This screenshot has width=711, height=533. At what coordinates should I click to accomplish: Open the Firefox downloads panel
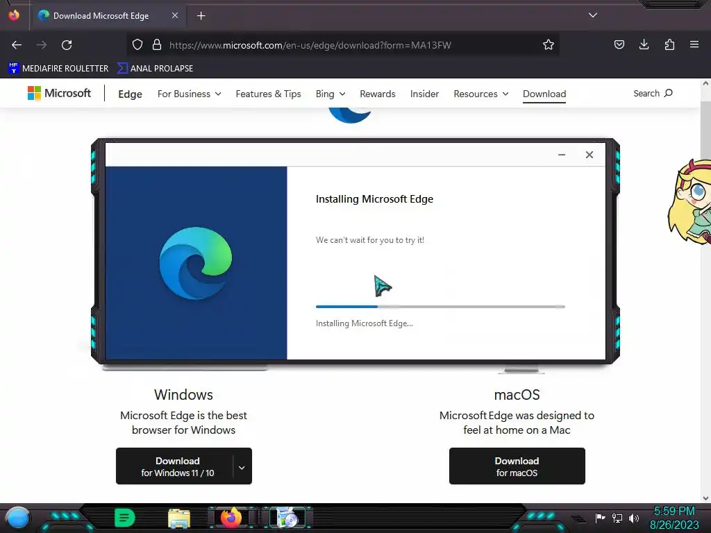(x=644, y=44)
